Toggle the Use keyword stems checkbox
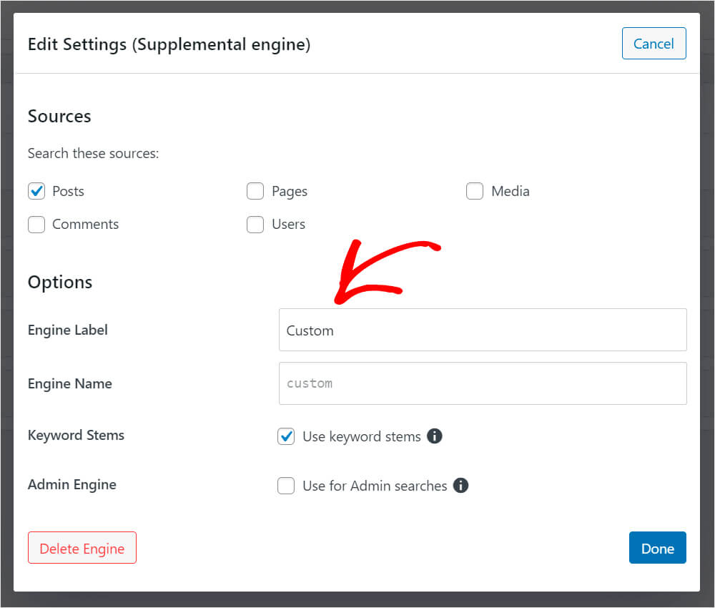 (x=286, y=436)
